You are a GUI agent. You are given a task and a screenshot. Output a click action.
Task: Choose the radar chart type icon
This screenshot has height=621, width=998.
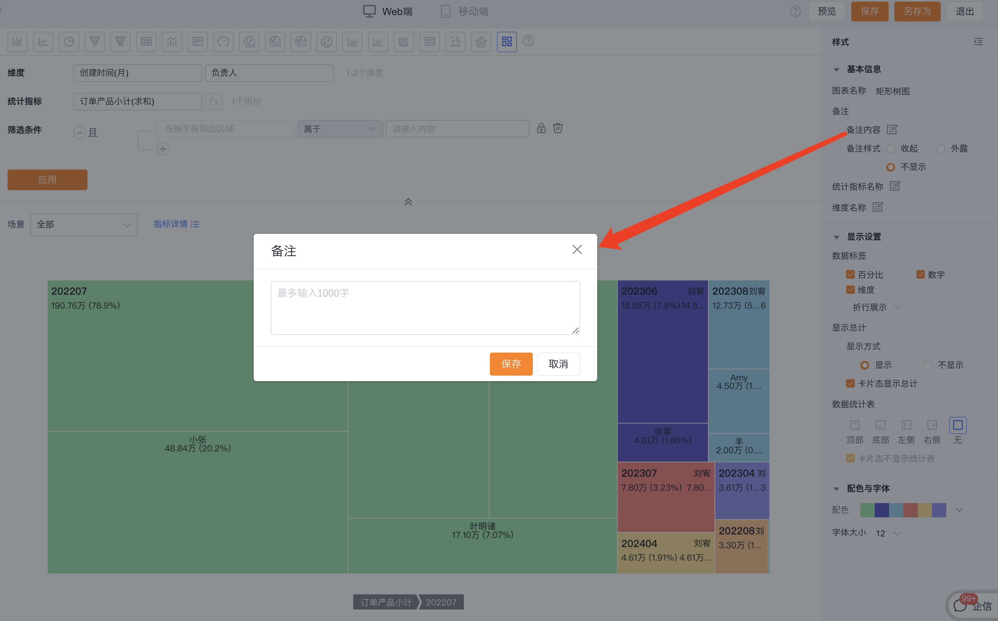(481, 41)
